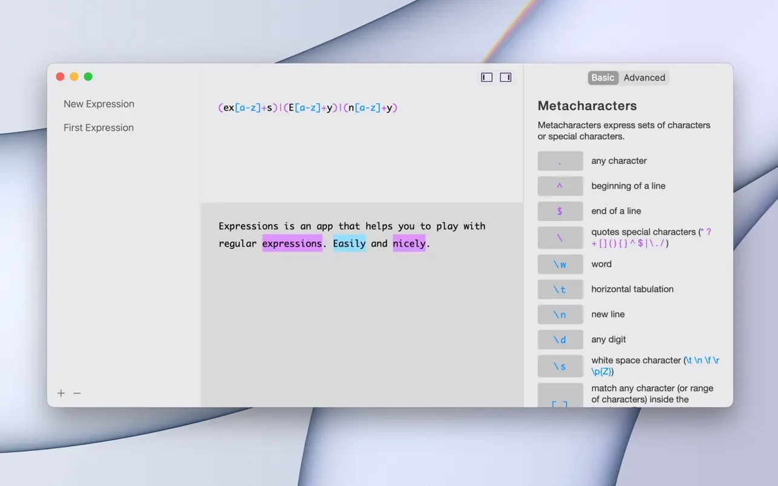778x486 pixels.
Task: Insert the dot any-character metacharacter
Action: click(560, 161)
